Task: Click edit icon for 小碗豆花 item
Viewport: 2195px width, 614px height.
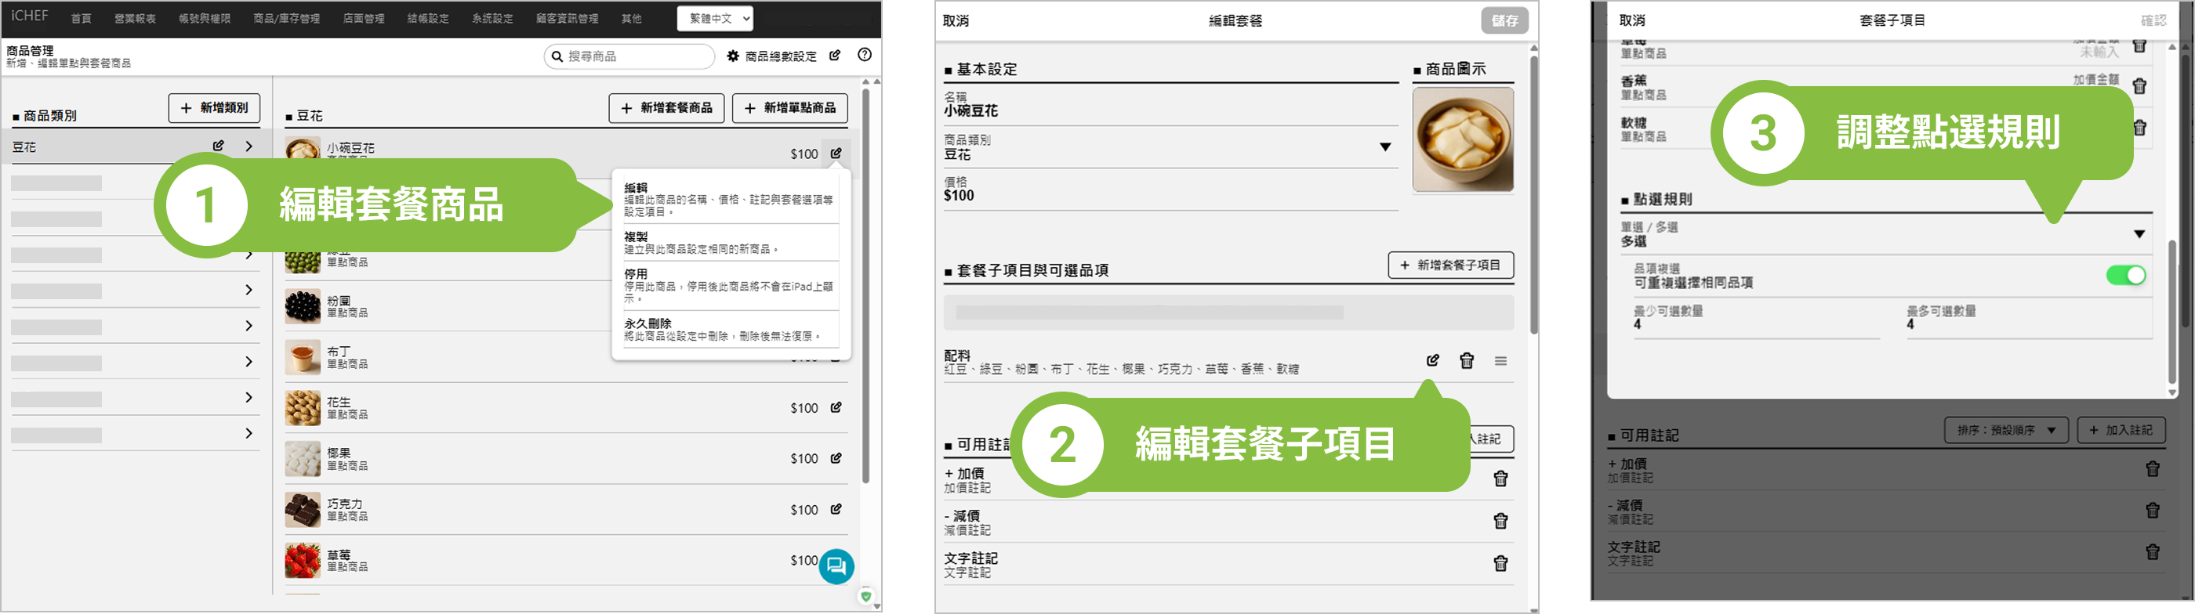Action: click(836, 153)
